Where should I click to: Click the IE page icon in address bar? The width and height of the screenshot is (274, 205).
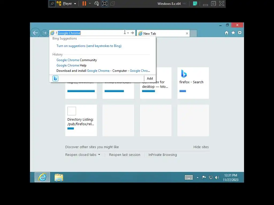52,33
